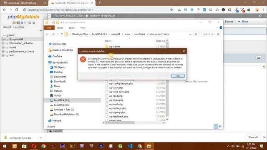This screenshot has width=267, height=150.
Task: Open Creative Cloud Files in navigation pane
Action: (x=63, y=50)
